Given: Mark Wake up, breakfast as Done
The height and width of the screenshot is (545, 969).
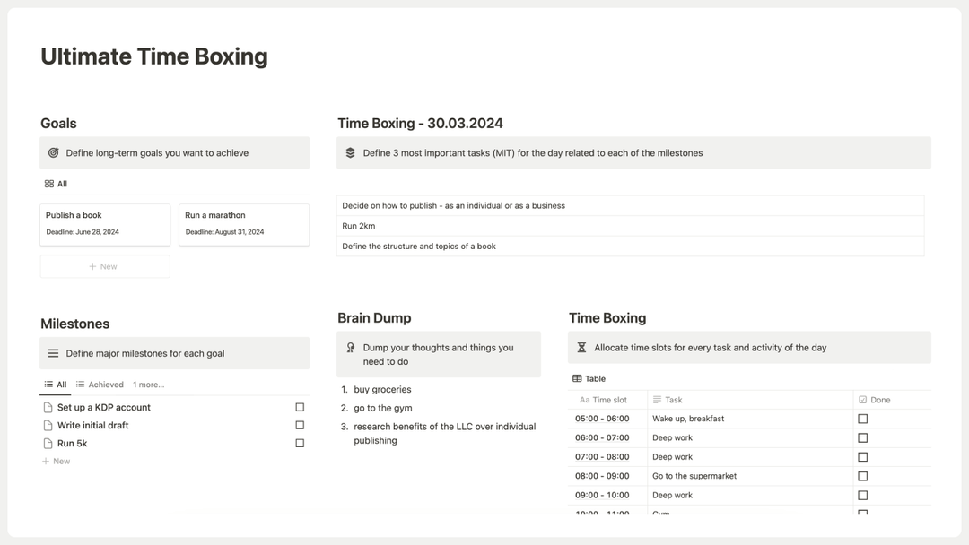Looking at the screenshot, I should click(x=862, y=419).
